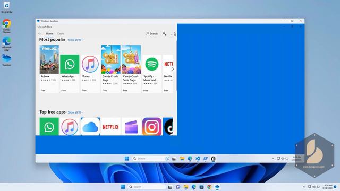Minimize the Windows Sandbox window

[x=284, y=21]
